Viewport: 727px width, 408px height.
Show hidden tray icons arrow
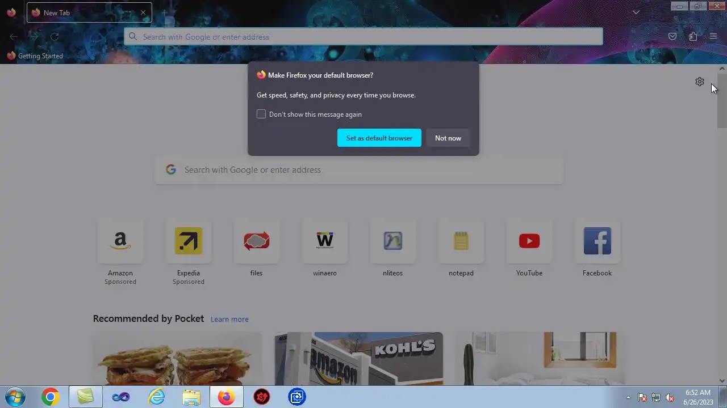[628, 397]
